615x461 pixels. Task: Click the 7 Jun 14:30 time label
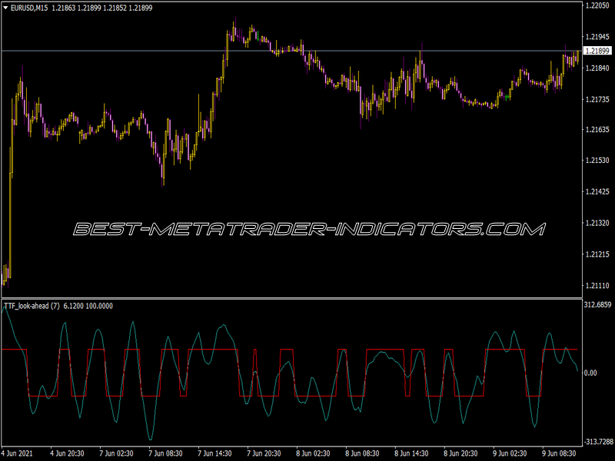214,453
